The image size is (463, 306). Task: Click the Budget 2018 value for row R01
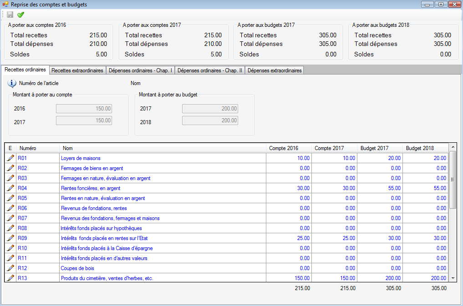(x=426, y=158)
